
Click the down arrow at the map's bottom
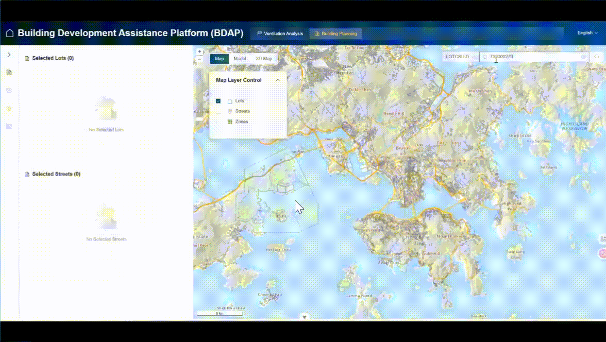coord(305,317)
